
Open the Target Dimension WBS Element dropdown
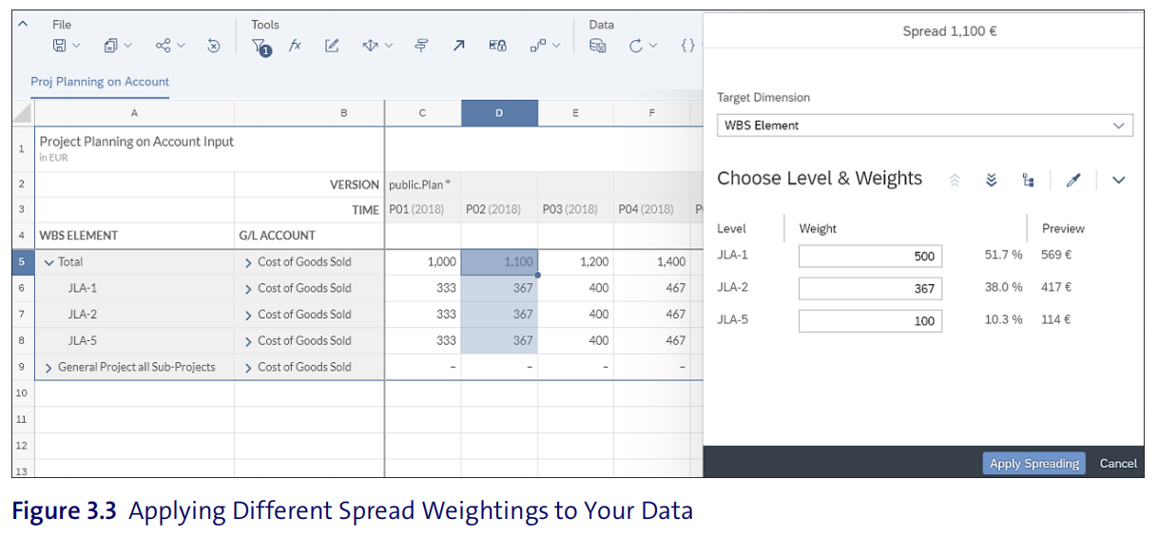[925, 125]
